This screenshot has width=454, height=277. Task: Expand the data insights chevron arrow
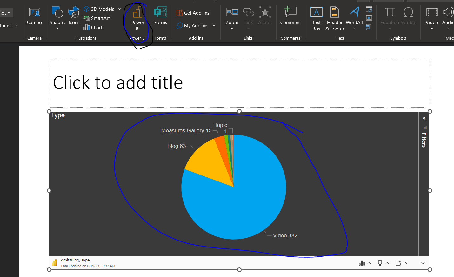coord(369,263)
